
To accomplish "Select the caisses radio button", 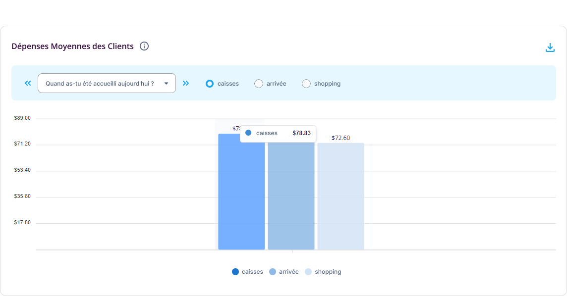I will [x=209, y=84].
